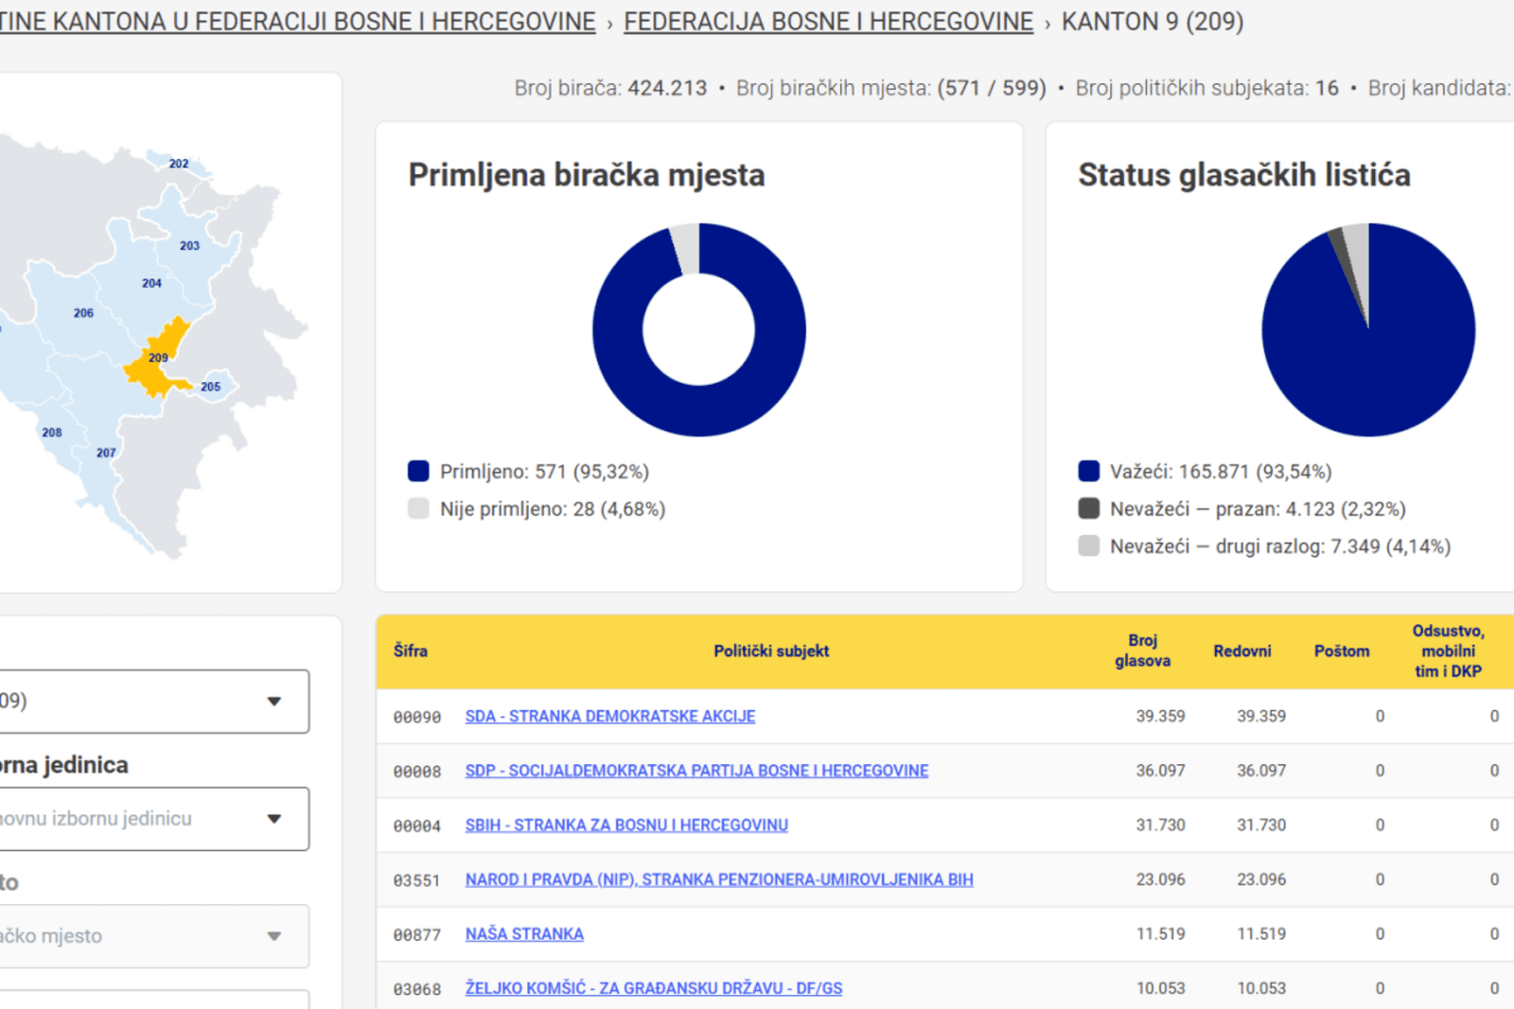Viewport: 1514px width, 1009px height.
Task: Click the Nevažeći — prazan legend swatch
Action: [1089, 509]
